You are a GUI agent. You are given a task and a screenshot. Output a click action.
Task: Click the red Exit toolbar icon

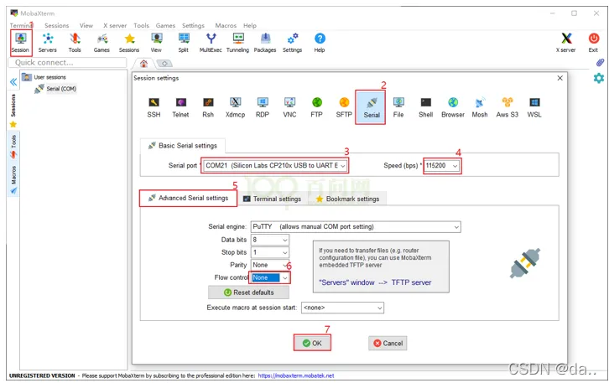tap(593, 42)
